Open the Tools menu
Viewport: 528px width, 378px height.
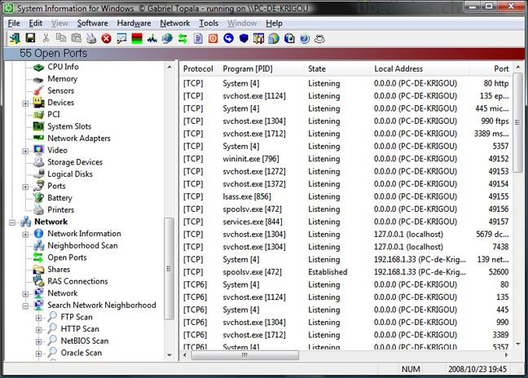pos(209,24)
